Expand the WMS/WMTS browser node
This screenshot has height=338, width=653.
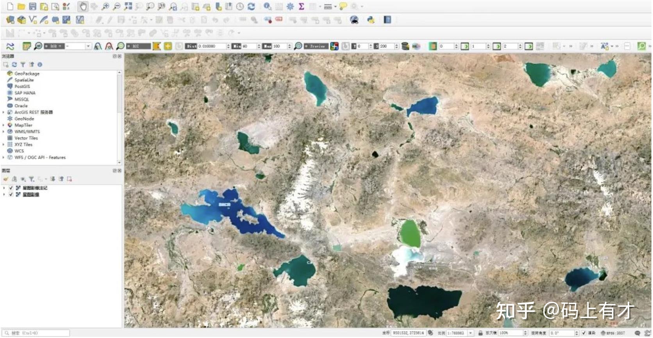pyautogui.click(x=4, y=132)
